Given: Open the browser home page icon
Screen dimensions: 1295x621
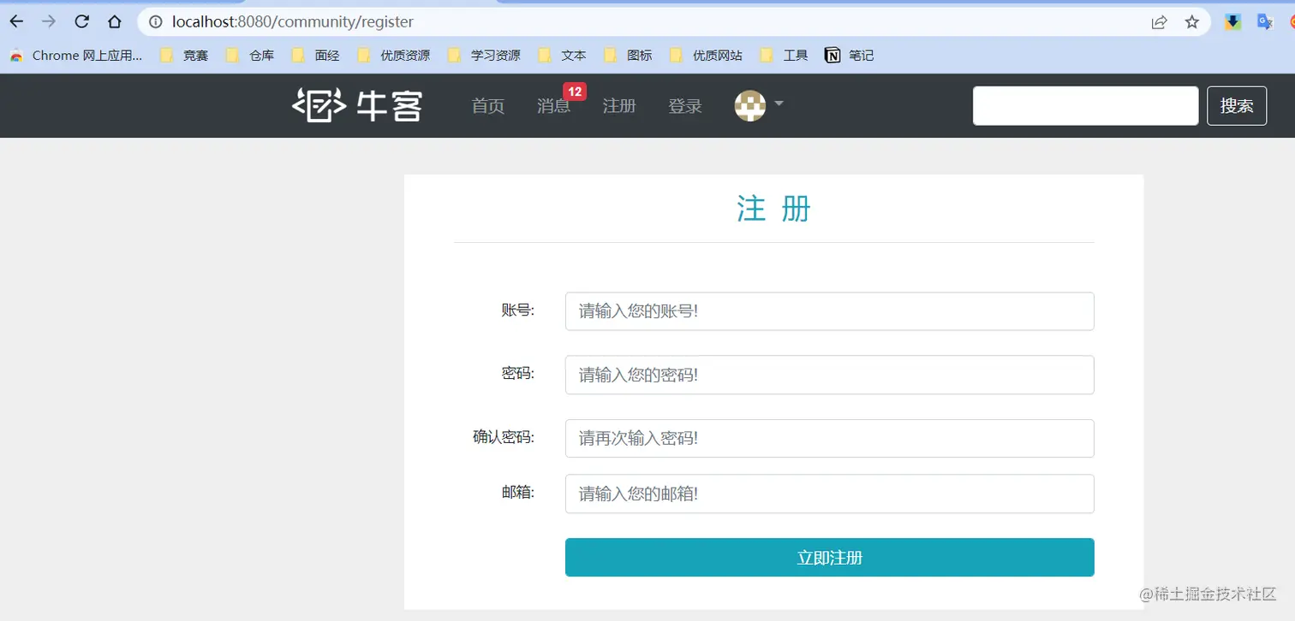Looking at the screenshot, I should 115,22.
